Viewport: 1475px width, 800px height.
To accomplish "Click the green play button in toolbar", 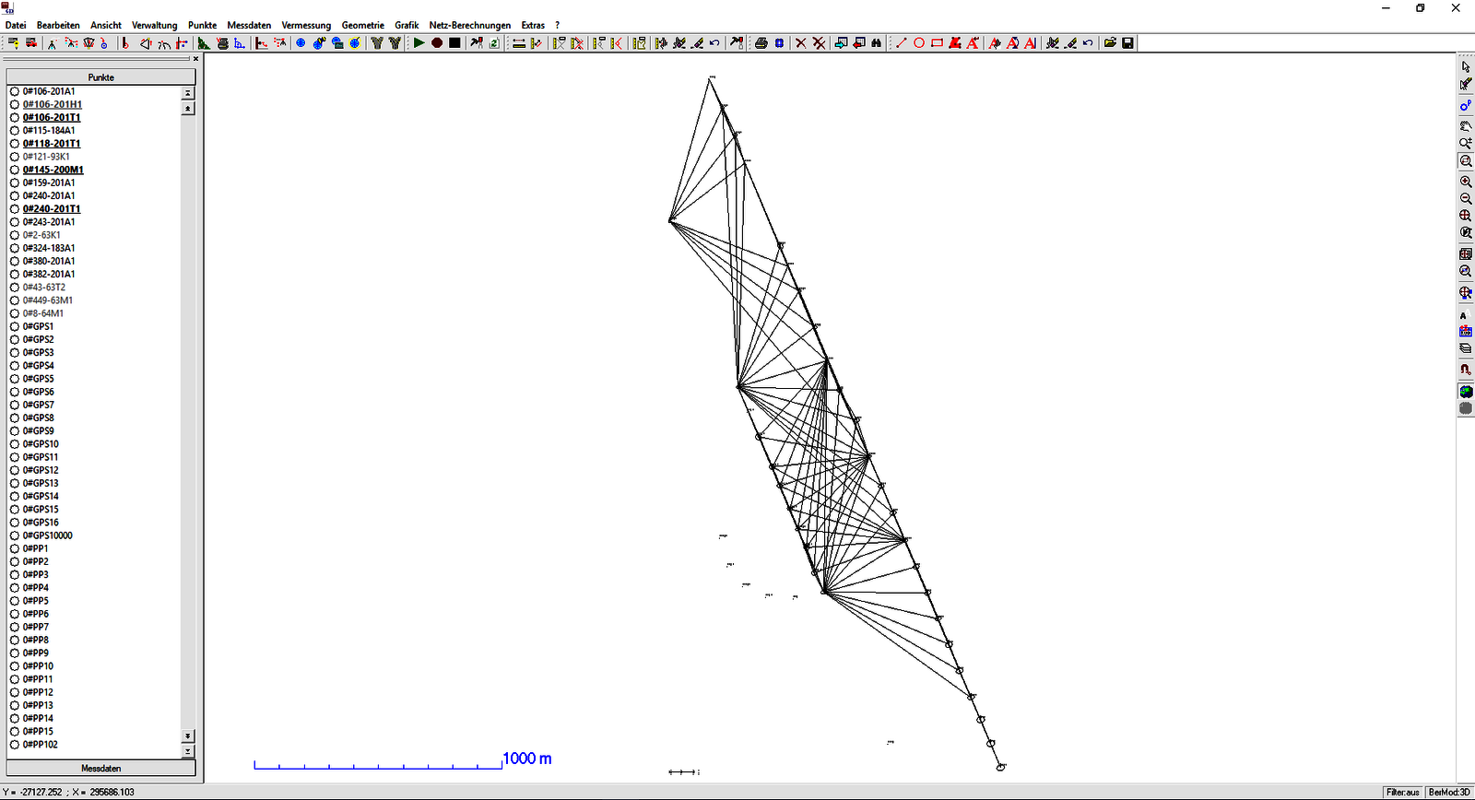I will tap(419, 43).
